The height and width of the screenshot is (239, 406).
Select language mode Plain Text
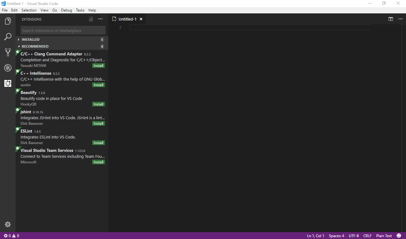384,236
